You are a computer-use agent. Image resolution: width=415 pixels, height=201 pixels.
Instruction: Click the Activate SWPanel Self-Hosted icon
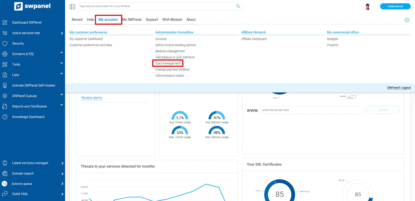5,85
